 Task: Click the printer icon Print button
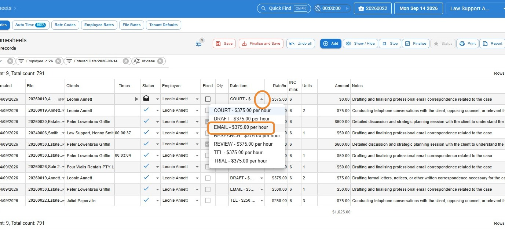click(468, 44)
